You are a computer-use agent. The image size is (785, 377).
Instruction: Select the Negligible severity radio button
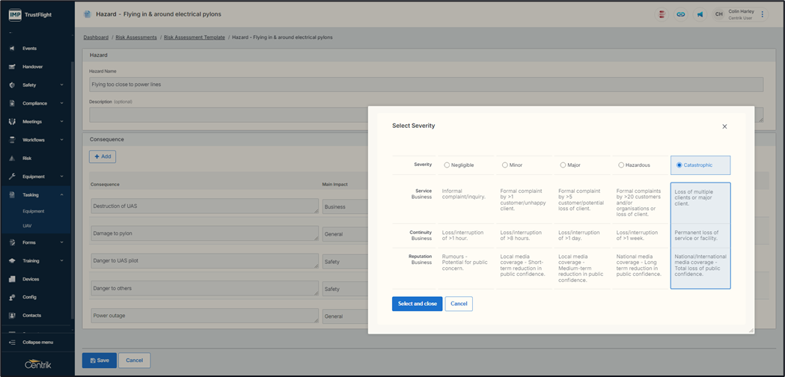point(447,165)
